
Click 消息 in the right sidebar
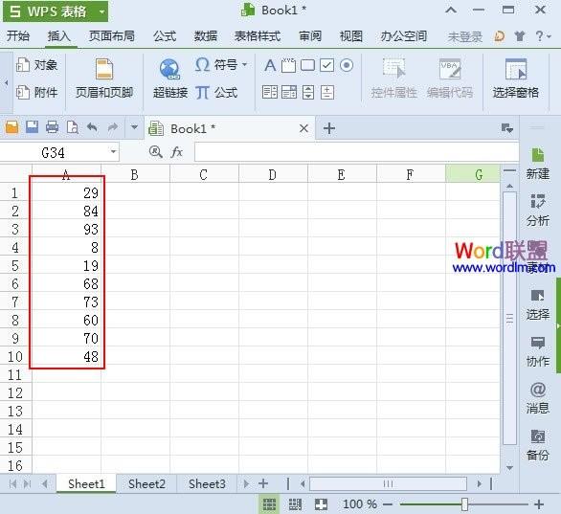click(537, 398)
